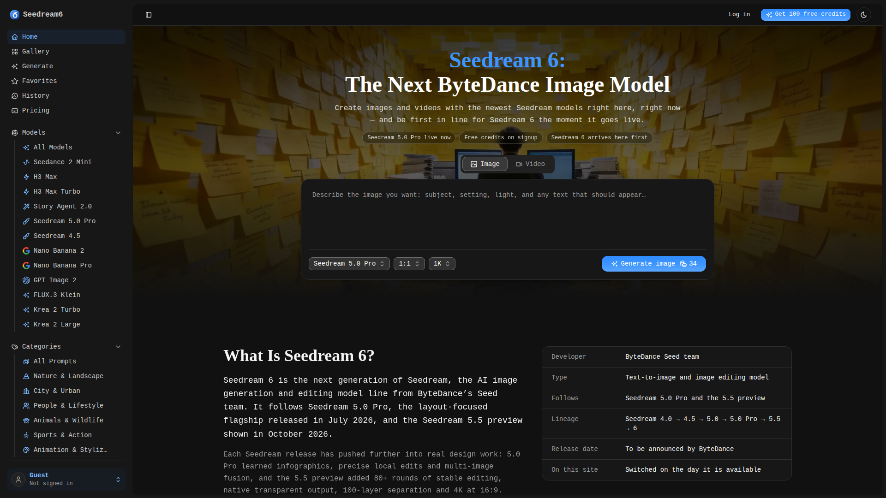The height and width of the screenshot is (498, 886).
Task: Collapse the Models section
Action: [66, 133]
